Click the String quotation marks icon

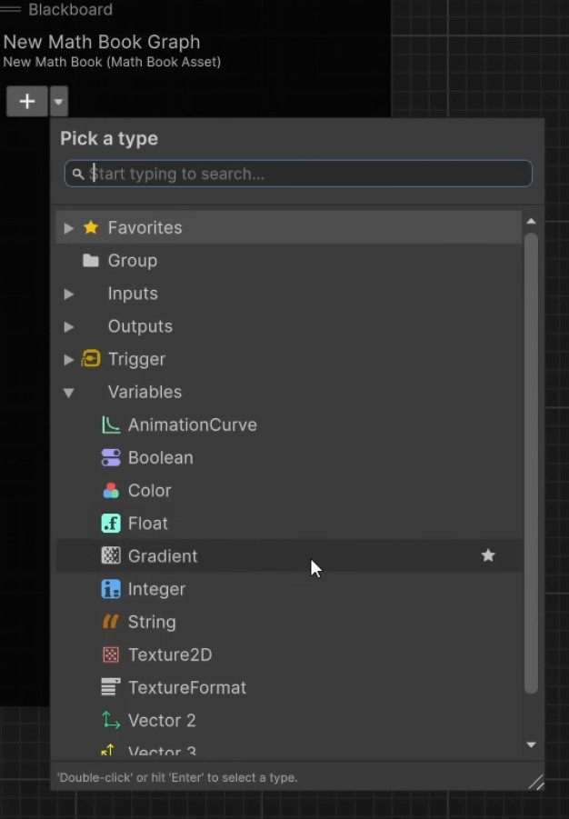pyautogui.click(x=109, y=621)
